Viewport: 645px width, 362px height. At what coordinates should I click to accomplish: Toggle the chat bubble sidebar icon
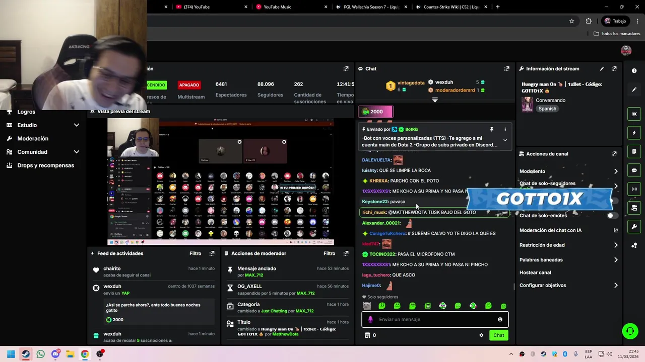[x=634, y=170]
